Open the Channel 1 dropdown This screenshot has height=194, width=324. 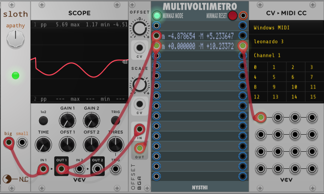(x=286, y=55)
